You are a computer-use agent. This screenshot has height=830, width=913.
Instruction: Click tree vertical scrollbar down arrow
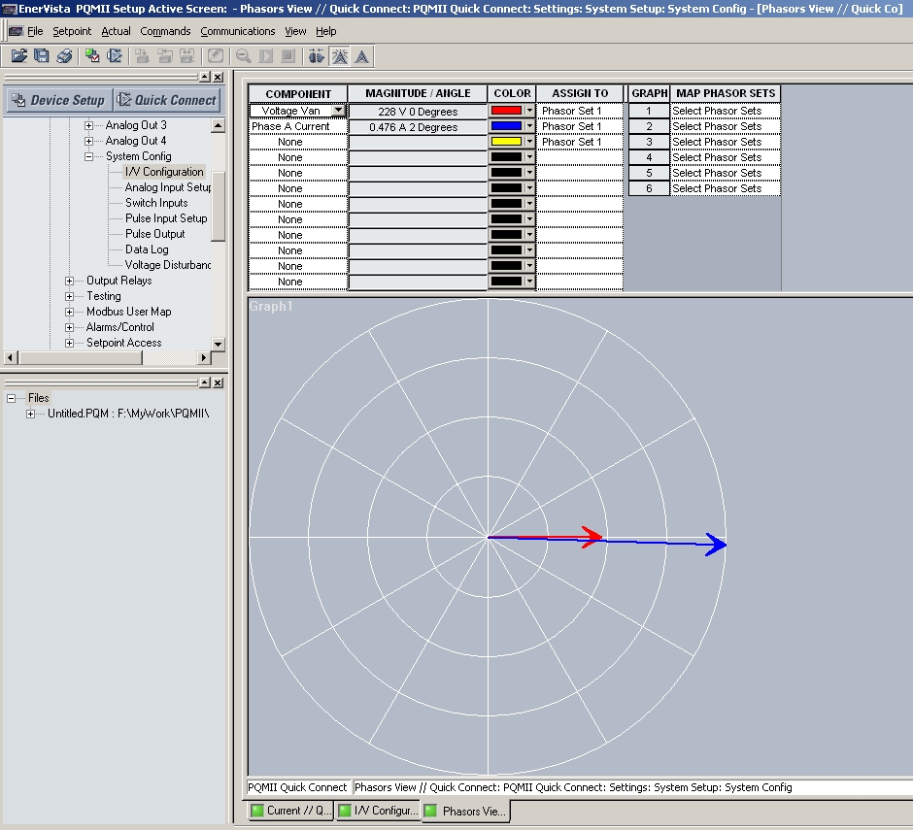[x=218, y=344]
